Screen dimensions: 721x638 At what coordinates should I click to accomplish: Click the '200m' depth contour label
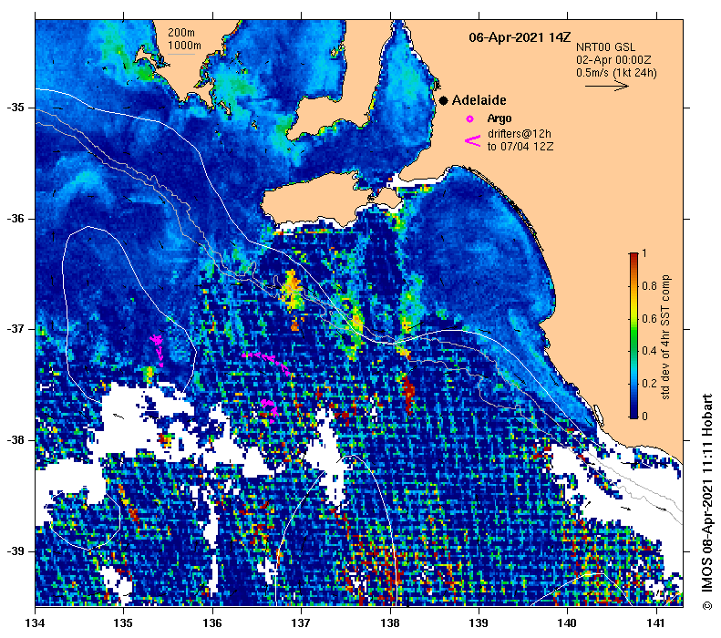click(181, 33)
